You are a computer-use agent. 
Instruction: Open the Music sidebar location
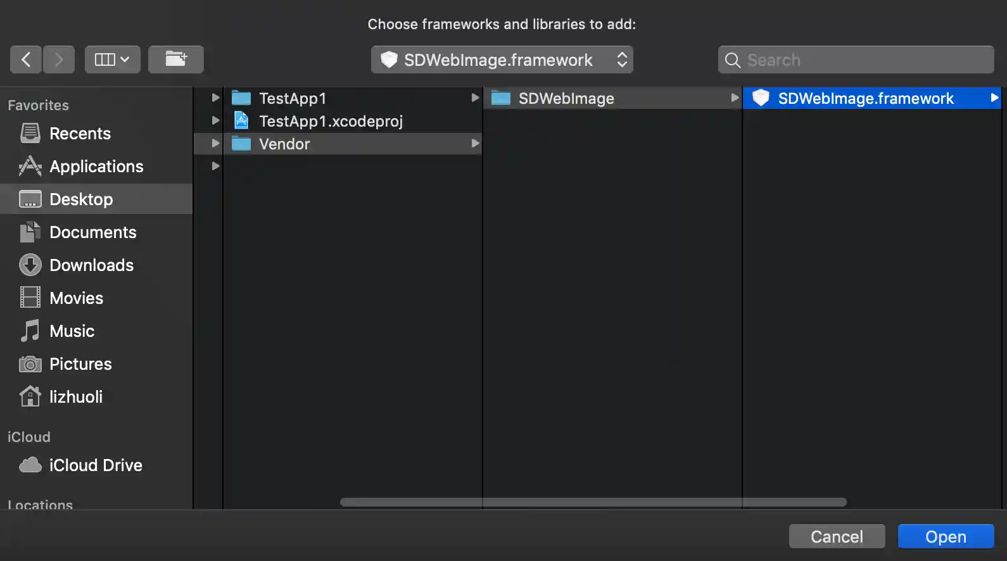point(96,331)
